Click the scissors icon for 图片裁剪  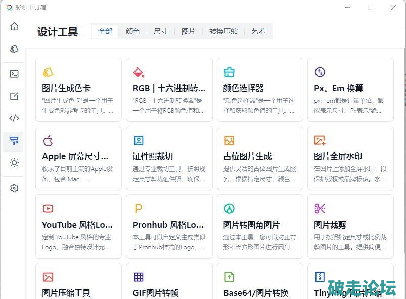pos(320,208)
